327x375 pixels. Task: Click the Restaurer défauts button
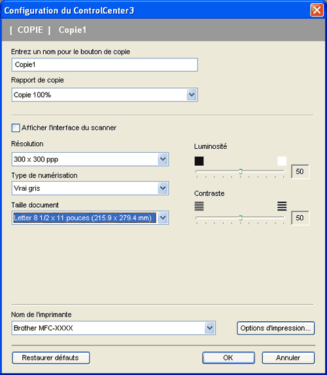[51, 358]
